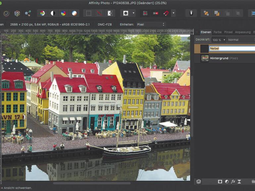Click the fx layer effects icon
The image size is (255, 191).
click(x=233, y=181)
